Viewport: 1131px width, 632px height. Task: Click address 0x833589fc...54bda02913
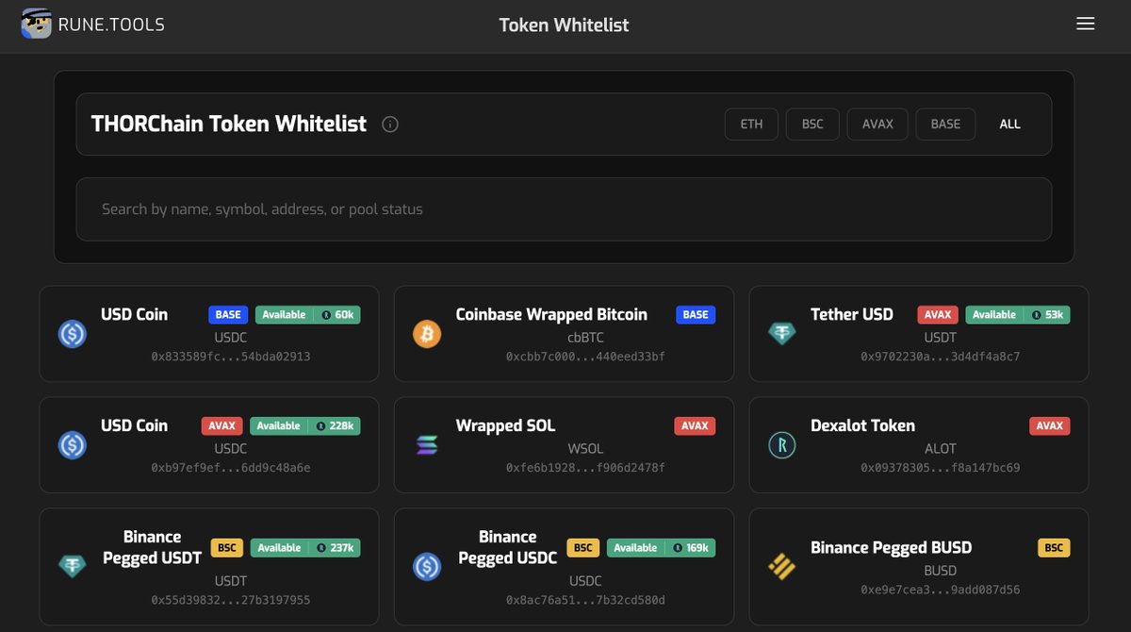coord(231,357)
